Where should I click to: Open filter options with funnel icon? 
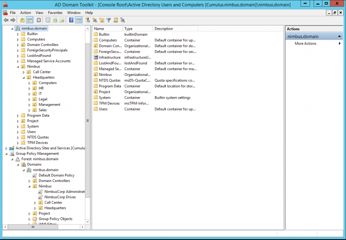click(108, 20)
